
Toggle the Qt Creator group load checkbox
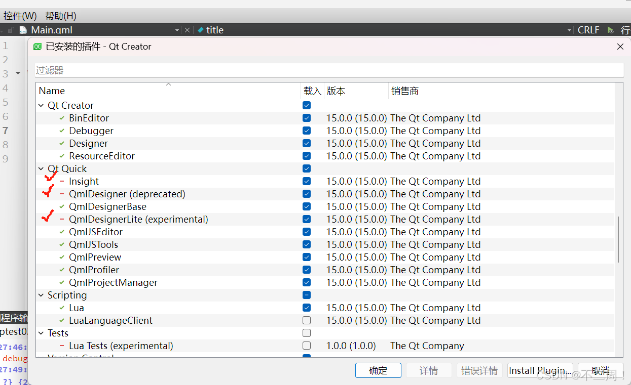pos(306,105)
